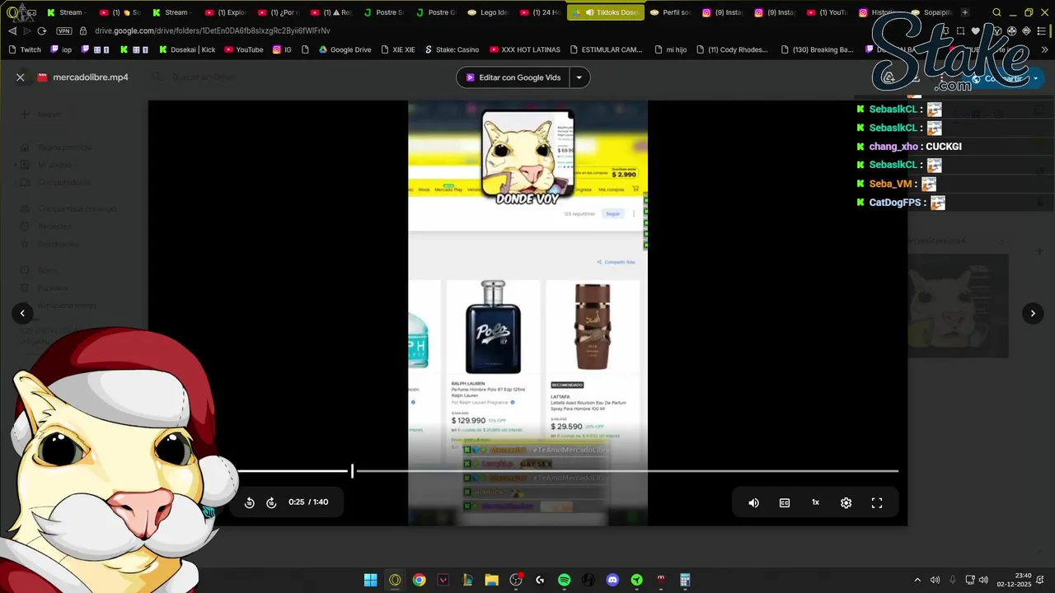The width and height of the screenshot is (1055, 593).
Task: Click the mercadolibre.mp4 file name
Action: pyautogui.click(x=91, y=77)
